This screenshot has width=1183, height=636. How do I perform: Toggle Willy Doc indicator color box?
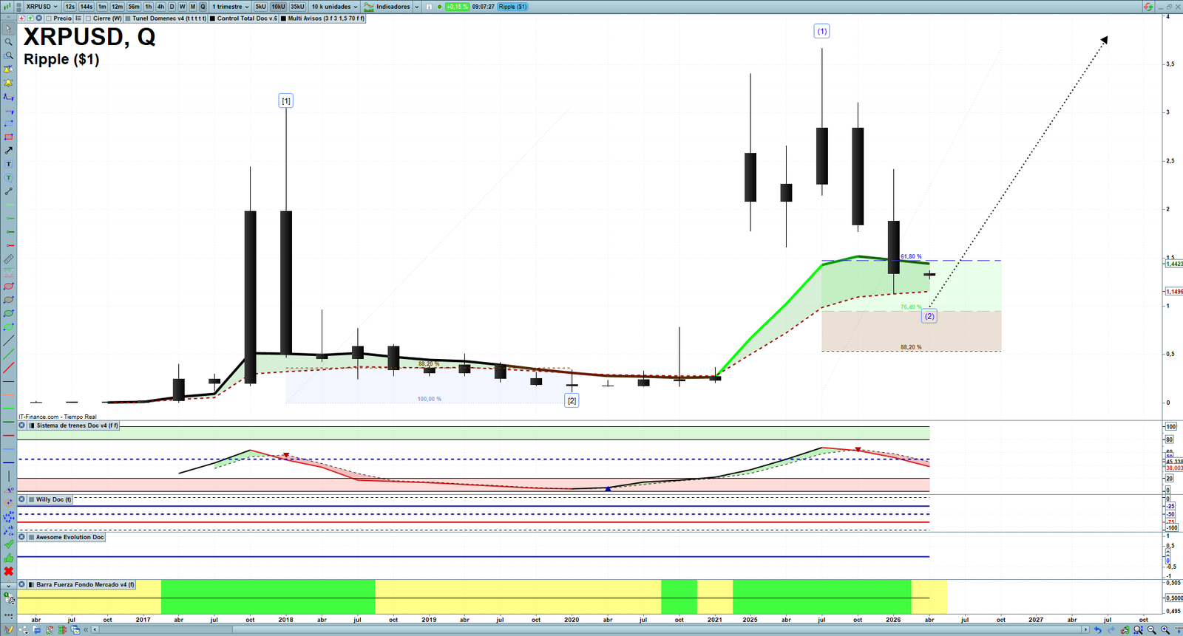[32, 499]
